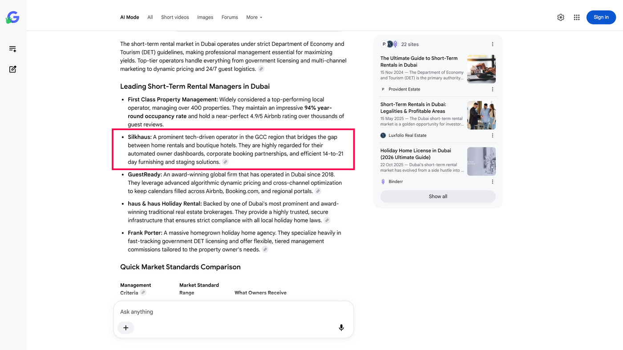Click 94% year-round occupancy rate text

[230, 112]
